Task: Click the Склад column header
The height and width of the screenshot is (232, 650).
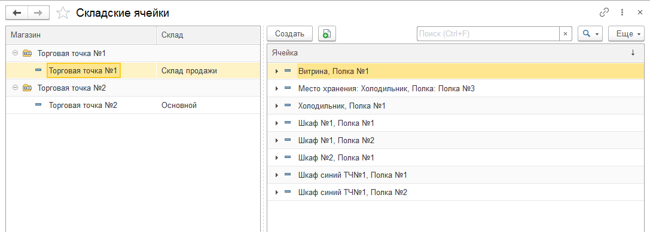Action: [208, 36]
